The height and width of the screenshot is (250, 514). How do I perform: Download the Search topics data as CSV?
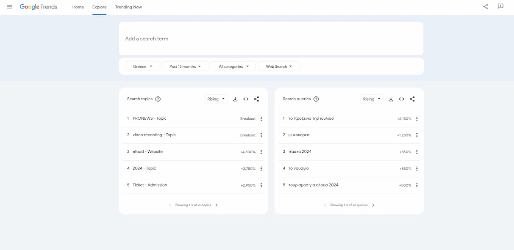(x=235, y=99)
